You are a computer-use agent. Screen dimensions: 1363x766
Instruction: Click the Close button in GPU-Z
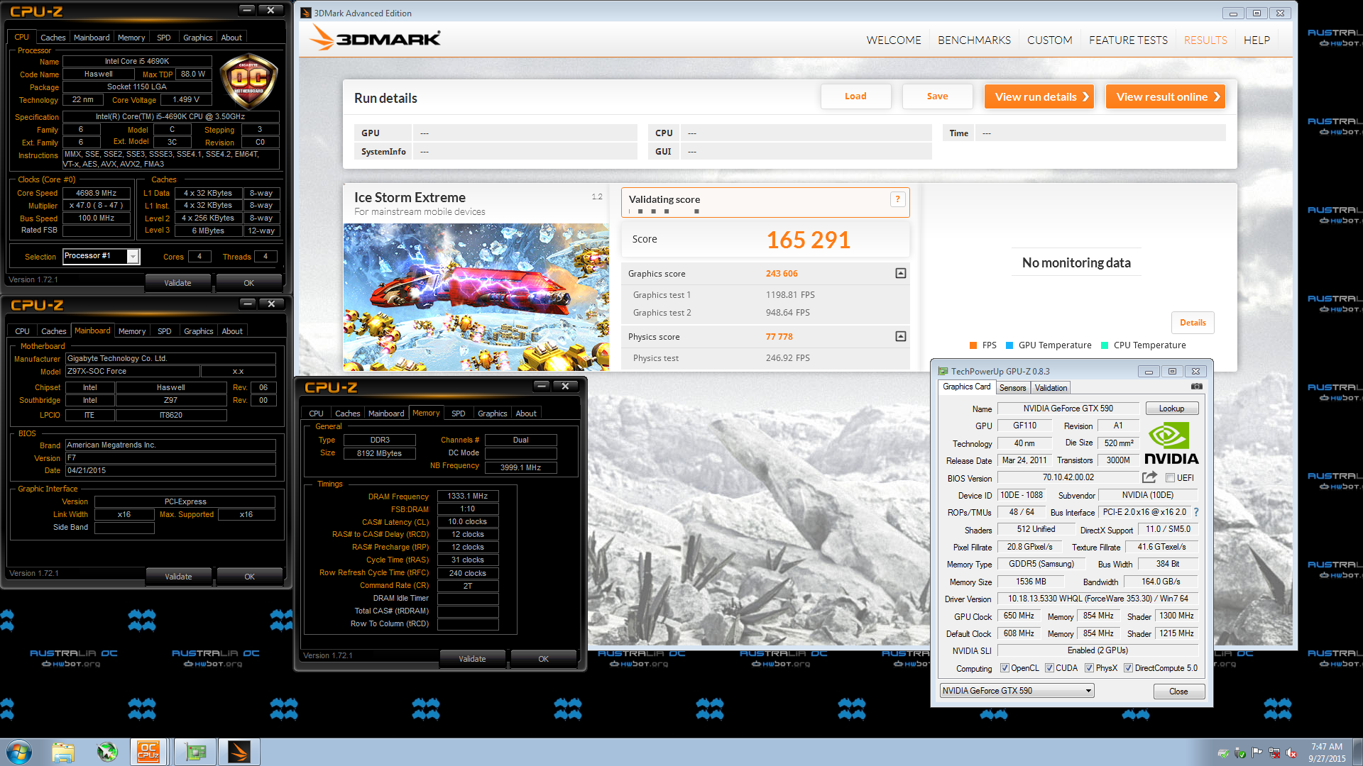pos(1178,692)
